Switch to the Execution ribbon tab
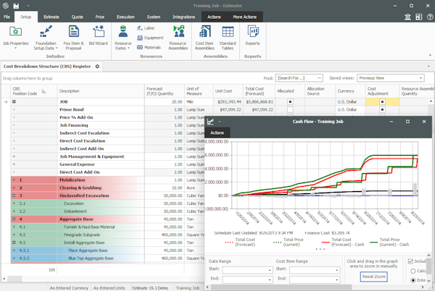 (x=125, y=17)
